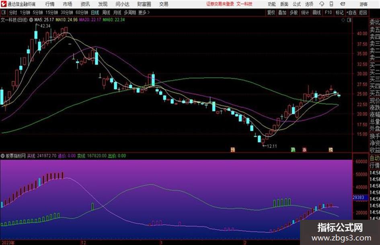Switch to the 分时 chart period
This screenshot has height=245, width=380.
[x=13, y=12]
